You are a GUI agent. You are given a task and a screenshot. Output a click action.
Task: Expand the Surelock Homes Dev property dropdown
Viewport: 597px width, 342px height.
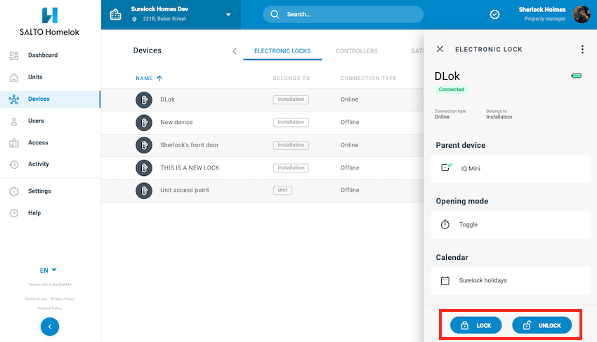[x=228, y=15]
